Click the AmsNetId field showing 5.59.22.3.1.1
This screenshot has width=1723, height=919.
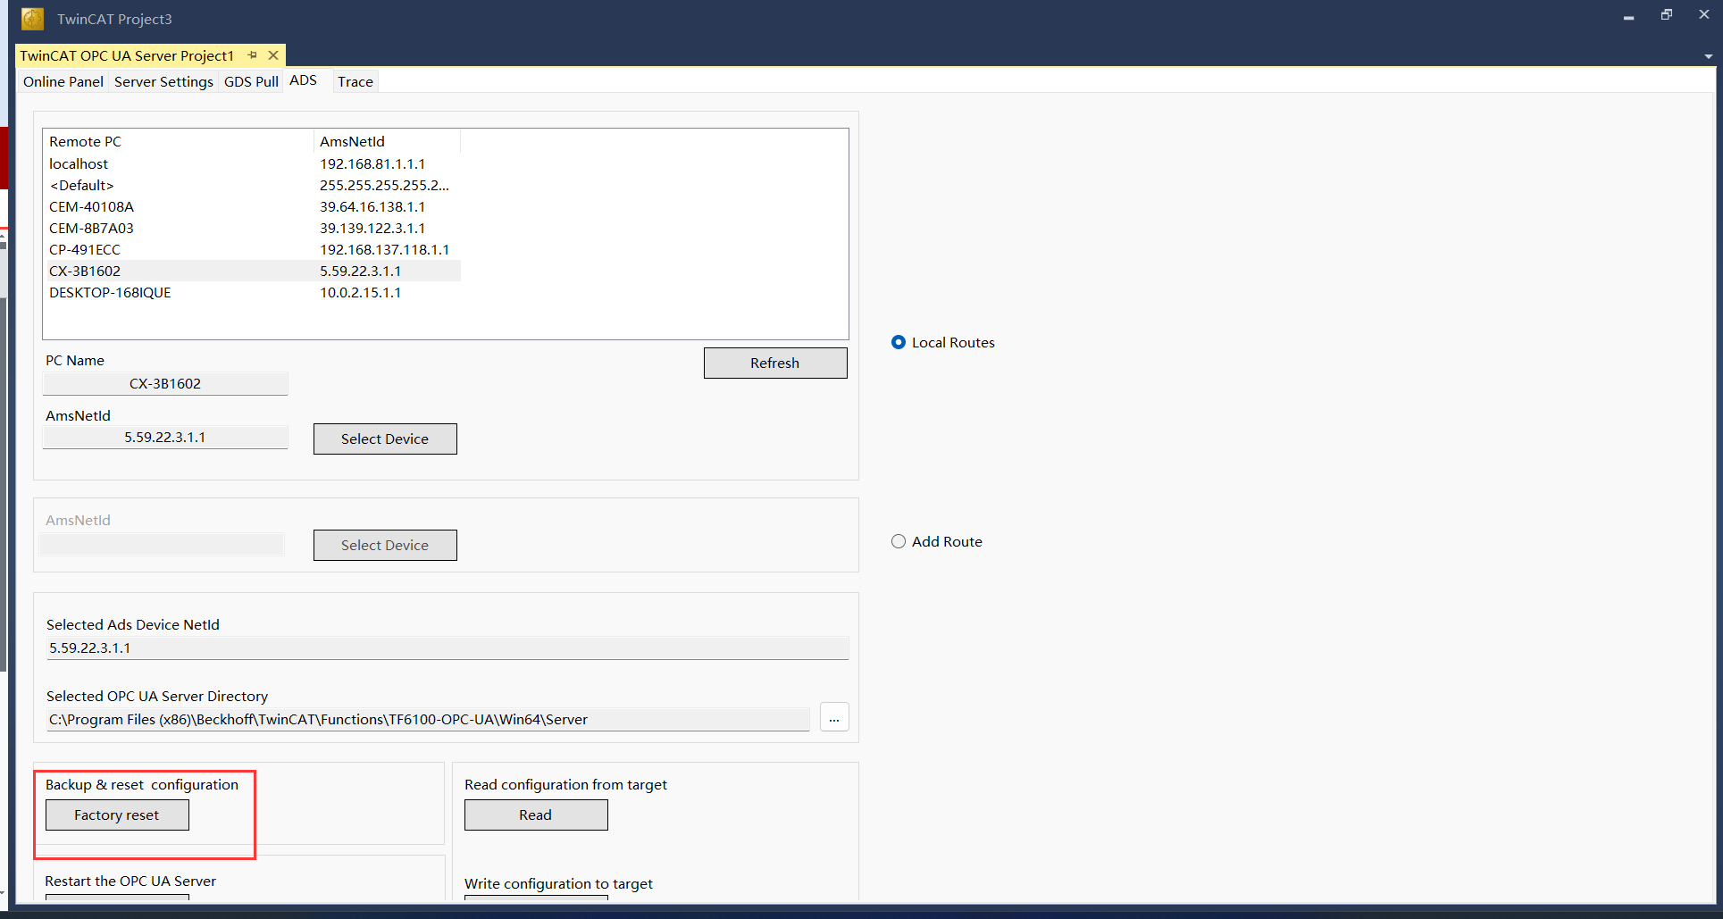[165, 437]
